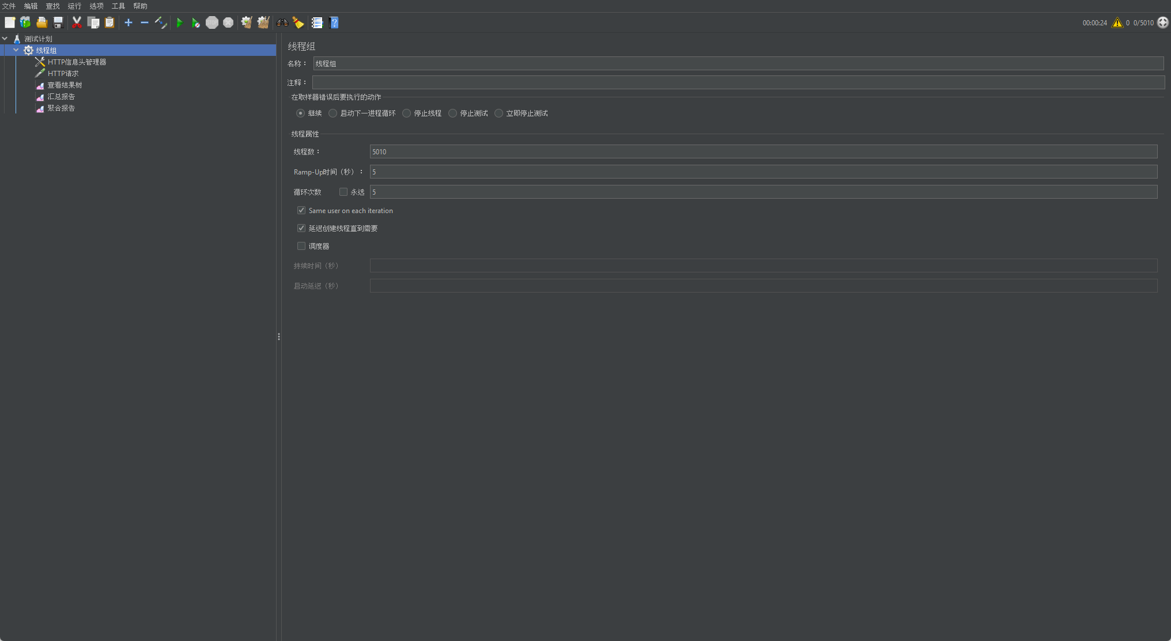The width and height of the screenshot is (1171, 641).
Task: Open the Function Helper list icon
Action: tap(317, 22)
